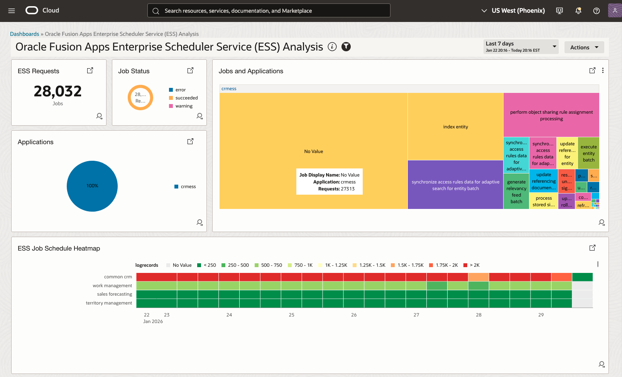Open the developer console icon
Viewport: 622px width, 377px height.
[559, 10]
